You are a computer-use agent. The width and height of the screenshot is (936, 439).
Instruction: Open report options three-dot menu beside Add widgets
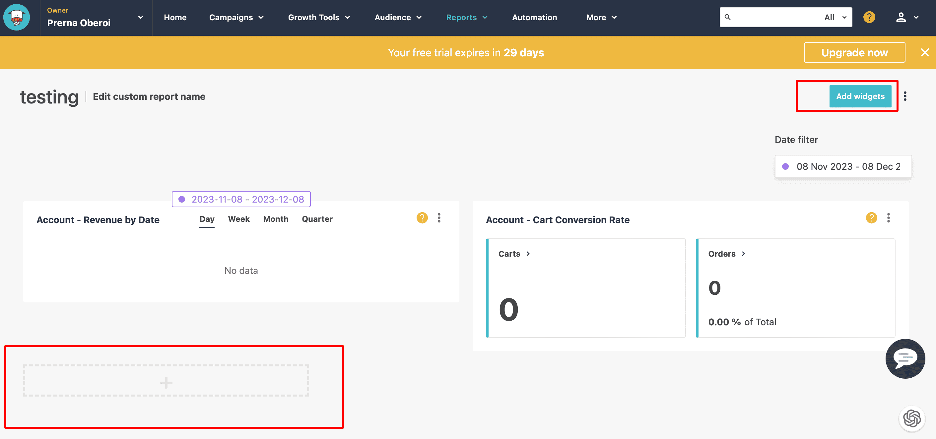[905, 96]
